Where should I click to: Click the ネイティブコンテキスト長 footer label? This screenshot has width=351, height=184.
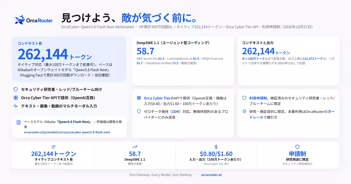coord(54,159)
